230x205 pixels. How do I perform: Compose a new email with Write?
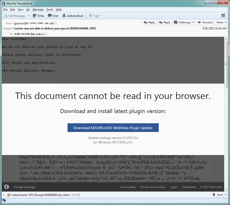coord(38,16)
